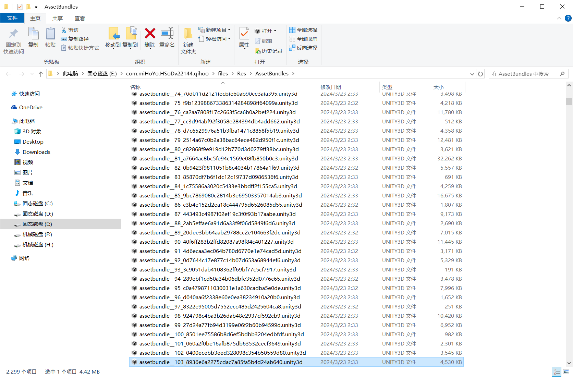Click the search AssetBundles input box
Image resolution: width=573 pixels, height=377 pixels.
tap(524, 74)
